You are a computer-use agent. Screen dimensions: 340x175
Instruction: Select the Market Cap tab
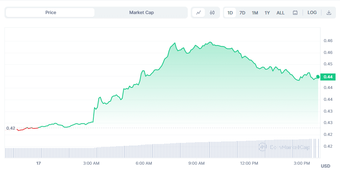tap(141, 13)
